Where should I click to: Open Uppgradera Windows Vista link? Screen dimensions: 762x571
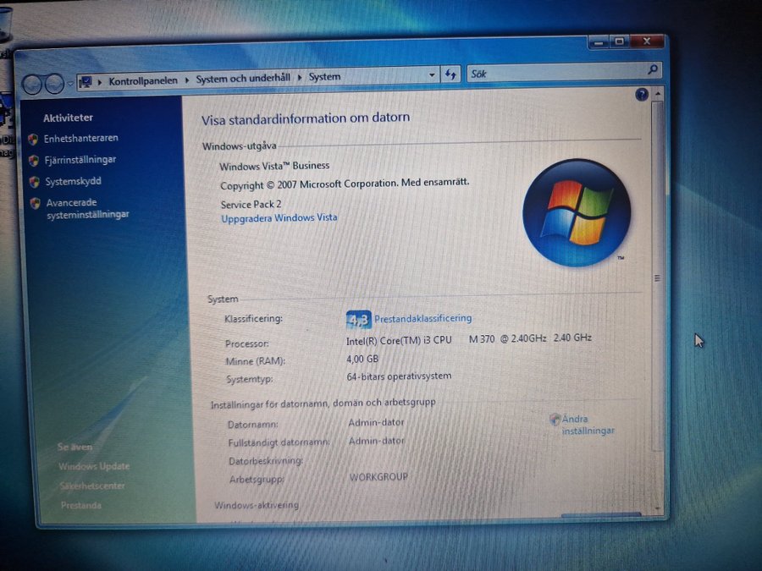(279, 218)
